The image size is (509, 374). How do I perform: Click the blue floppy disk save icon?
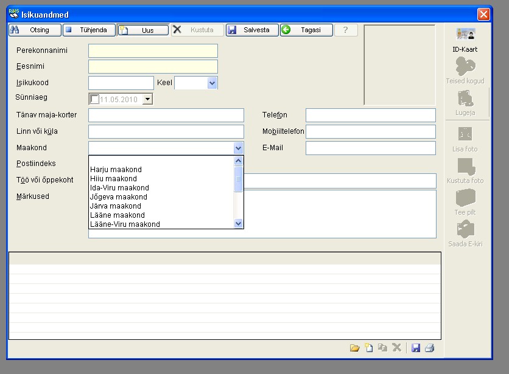416,348
